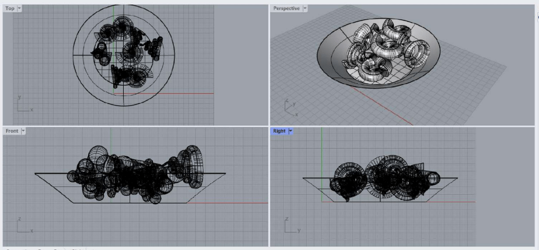
Task: Click the red X-axis line in Top viewport
Action: (175, 93)
